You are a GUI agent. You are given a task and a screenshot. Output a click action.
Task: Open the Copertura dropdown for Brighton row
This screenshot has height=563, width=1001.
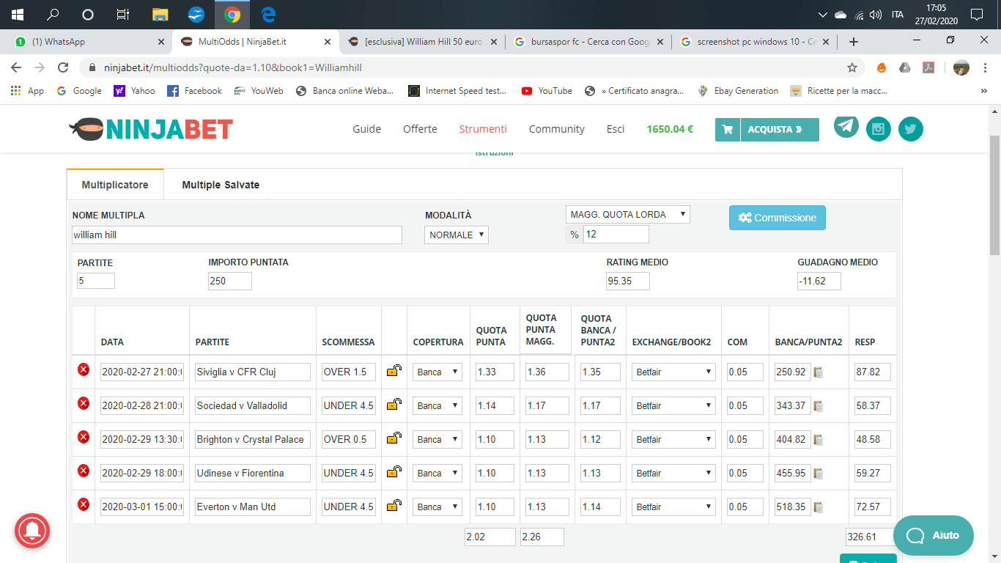[x=437, y=439]
